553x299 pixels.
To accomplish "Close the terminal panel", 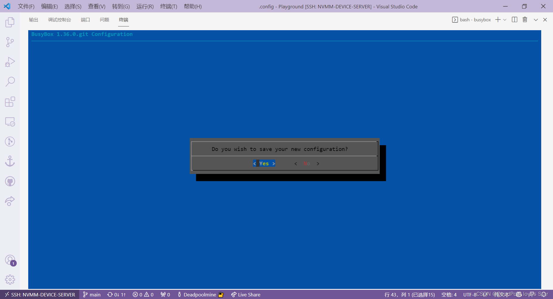I will (x=545, y=20).
